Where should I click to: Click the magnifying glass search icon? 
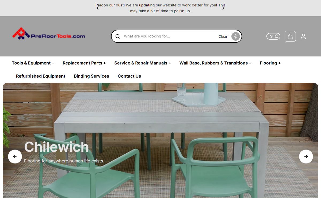point(118,36)
